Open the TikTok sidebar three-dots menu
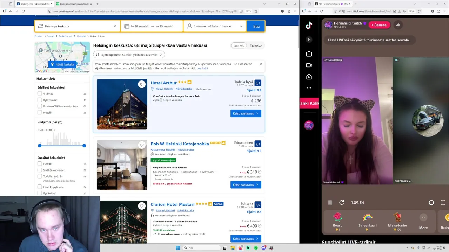449x252 pixels. point(309,88)
